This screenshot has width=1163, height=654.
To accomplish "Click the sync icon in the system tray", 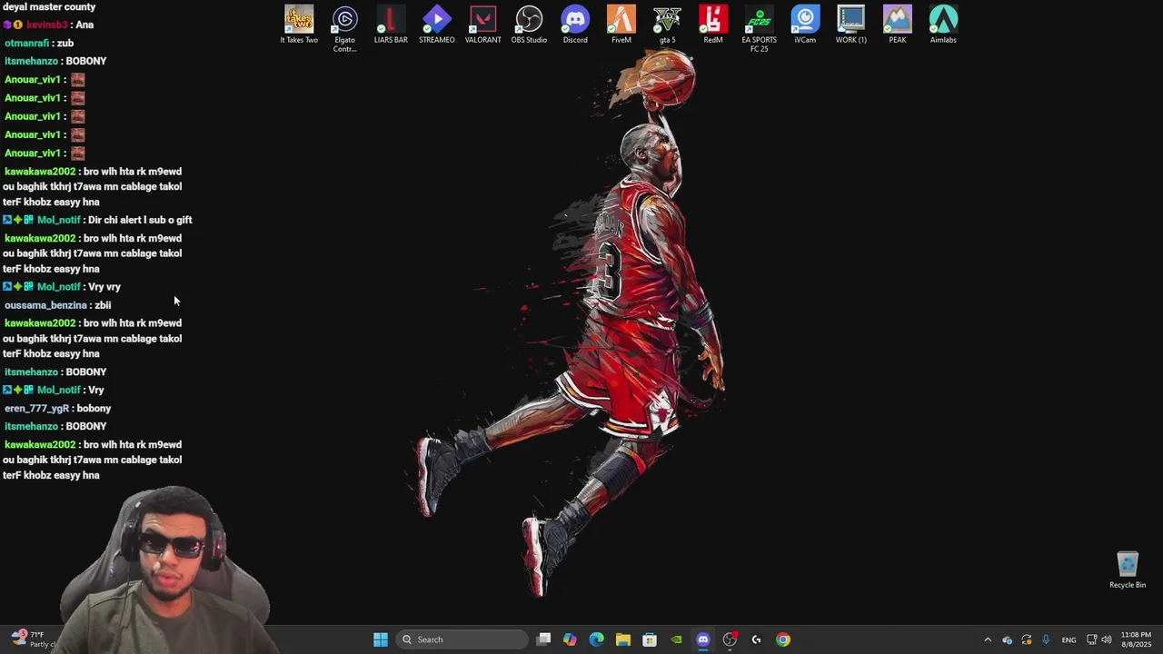I will pos(1027,639).
